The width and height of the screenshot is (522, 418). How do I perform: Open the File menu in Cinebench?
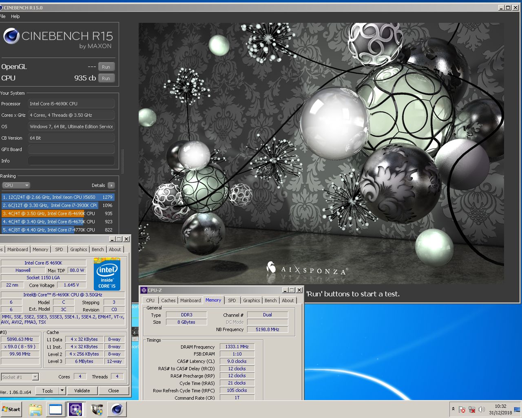2,16
